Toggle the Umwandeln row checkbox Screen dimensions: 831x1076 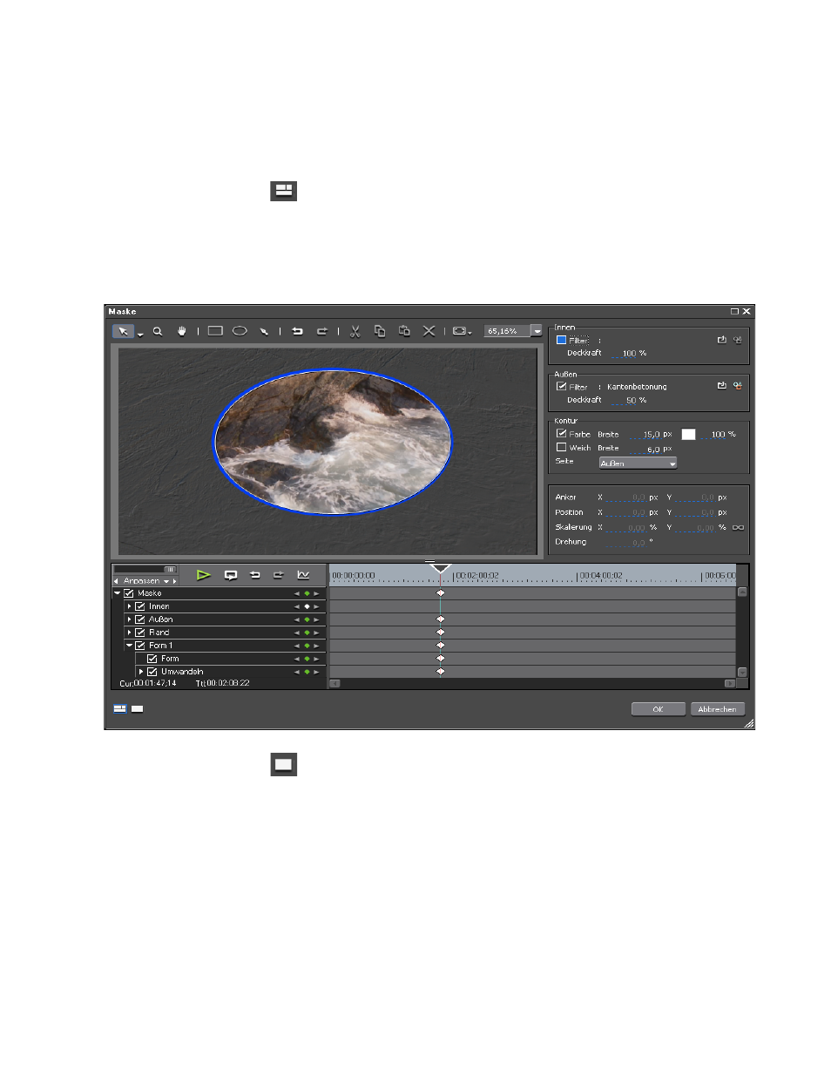(152, 672)
